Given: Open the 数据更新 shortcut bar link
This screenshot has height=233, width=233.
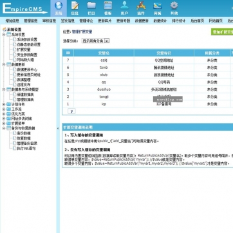Looking at the screenshot, I should [x=142, y=21].
